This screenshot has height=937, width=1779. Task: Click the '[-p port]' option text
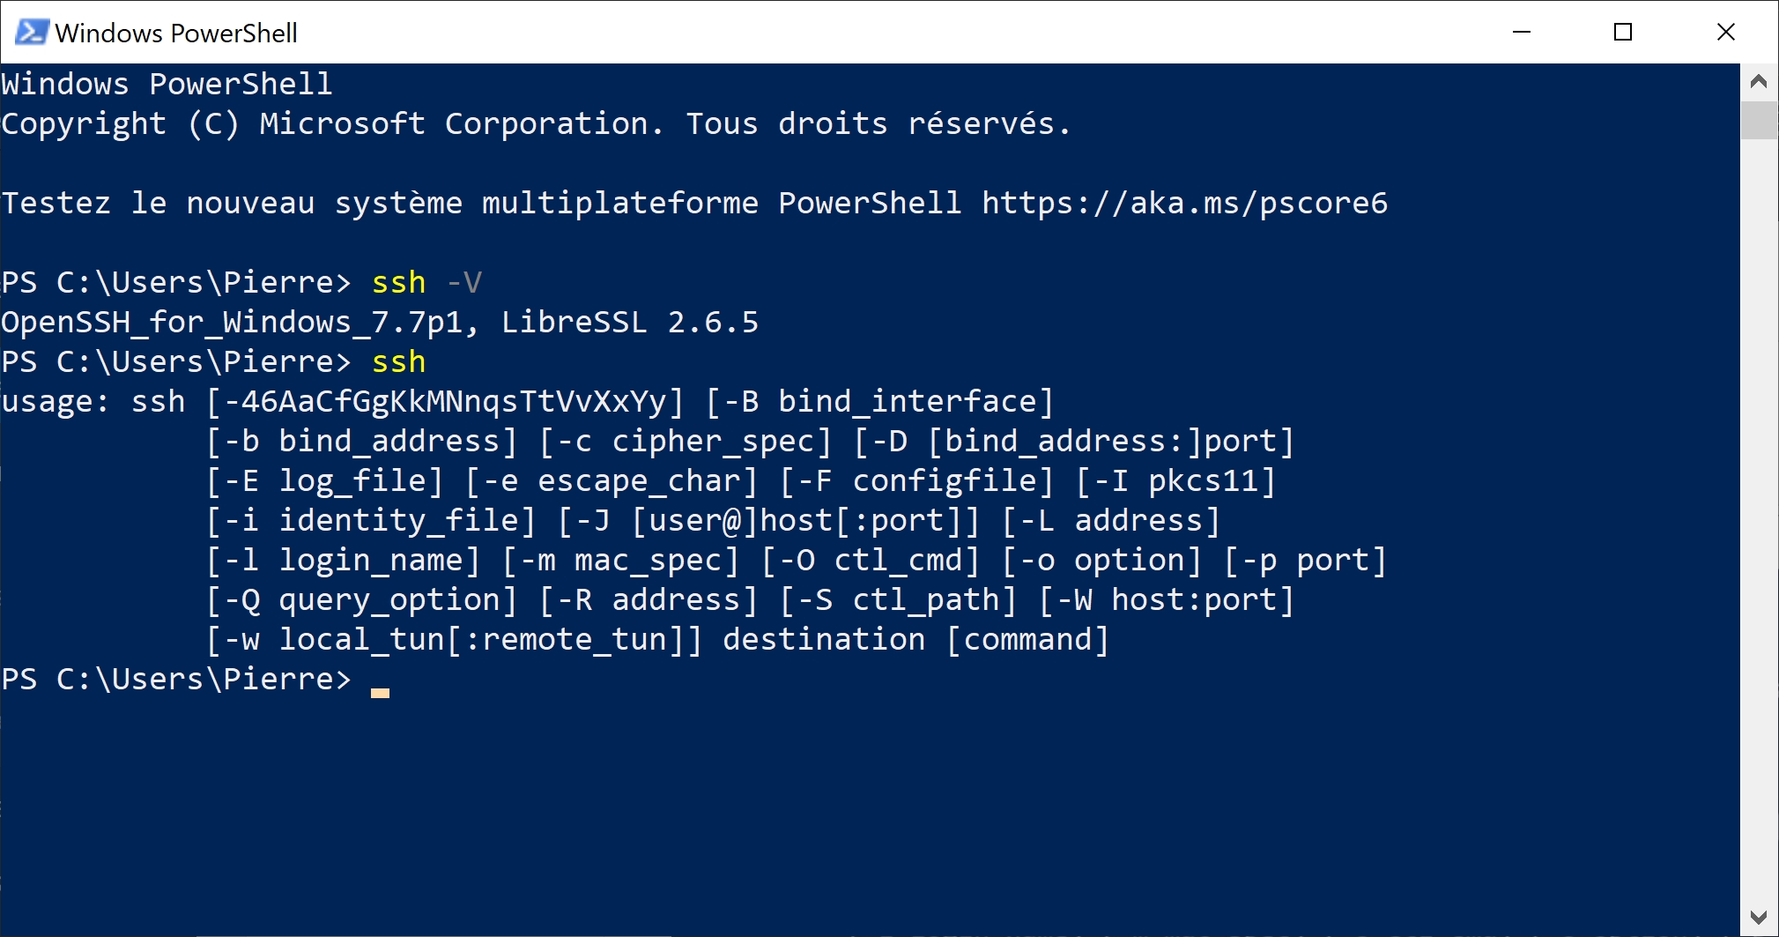1306,561
